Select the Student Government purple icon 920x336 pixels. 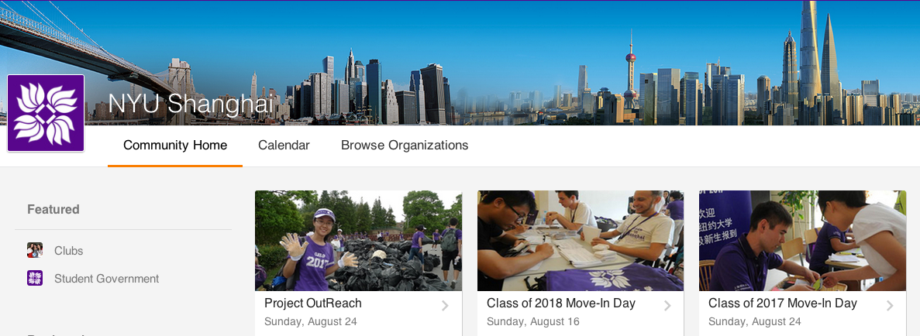point(35,278)
